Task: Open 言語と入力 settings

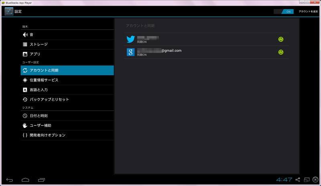Action: (x=67, y=90)
